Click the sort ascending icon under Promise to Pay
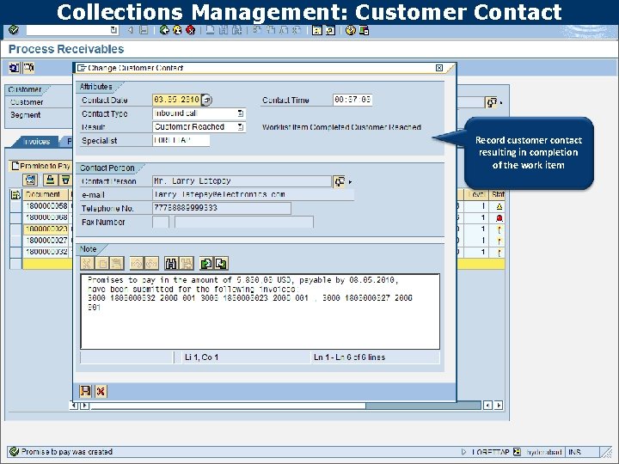Screen dimensions: 619x464 click(50, 180)
